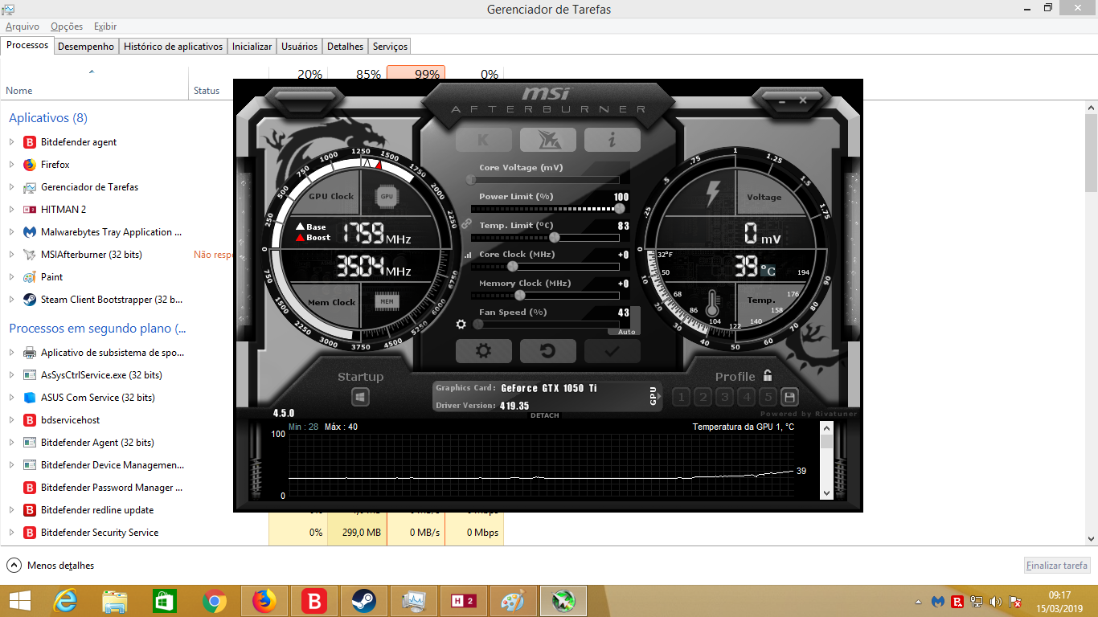
Task: Apply settings with the checkmark button
Action: 612,351
